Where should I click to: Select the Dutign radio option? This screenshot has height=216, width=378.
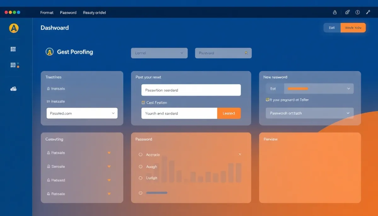[140, 178]
